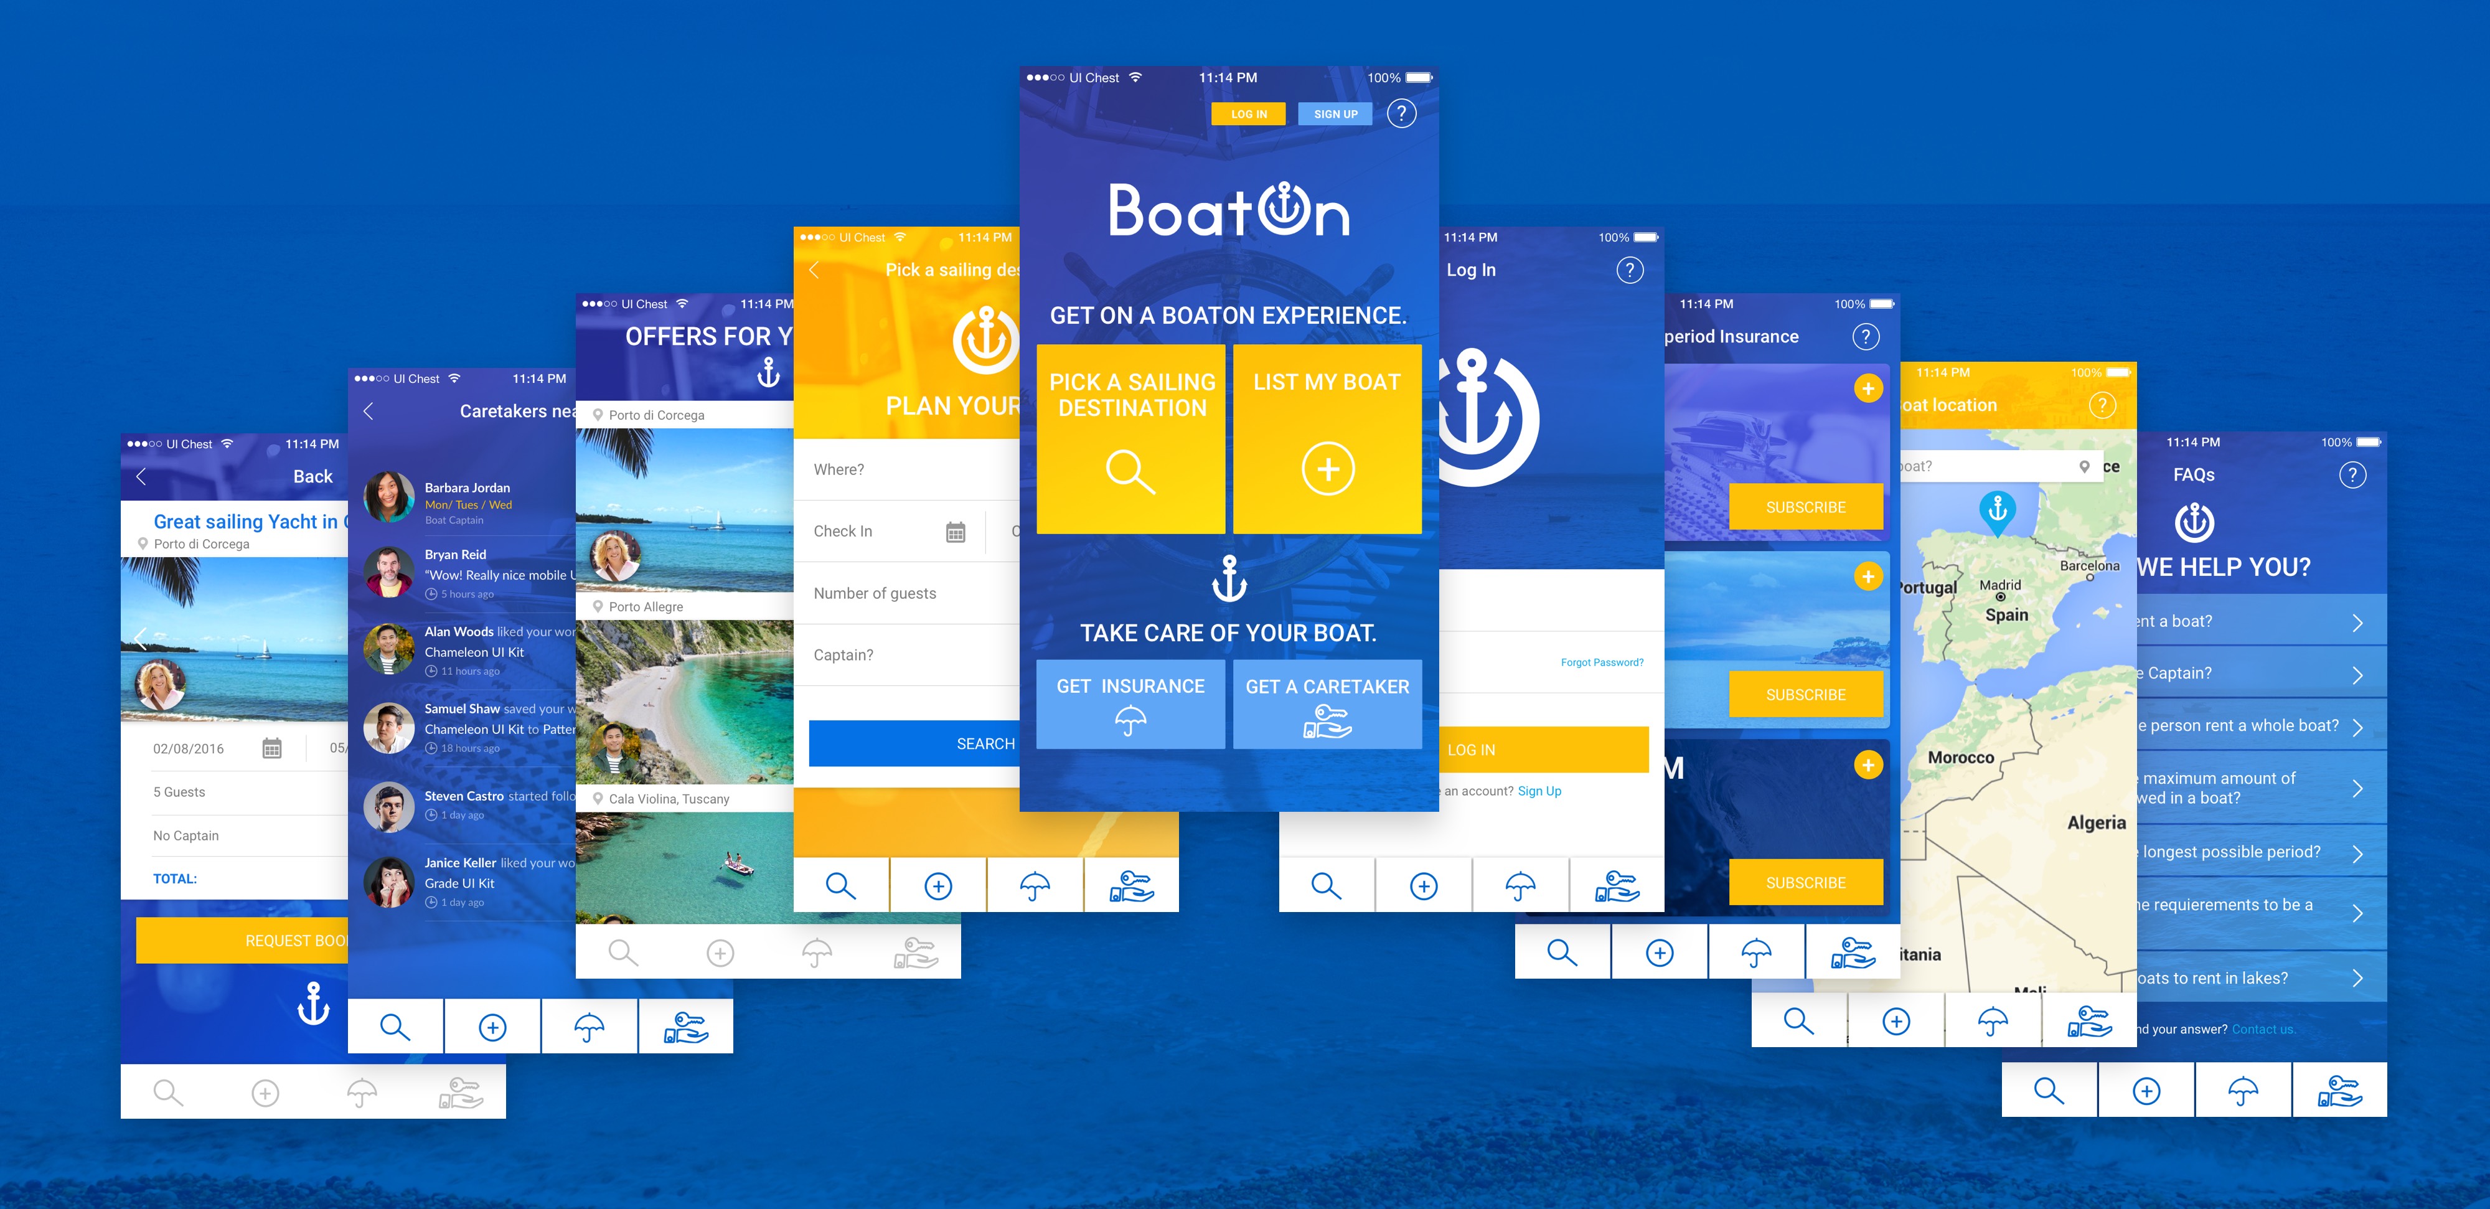Tap plus icon on first insurance card
Viewport: 2490px width, 1209px height.
pos(1868,388)
